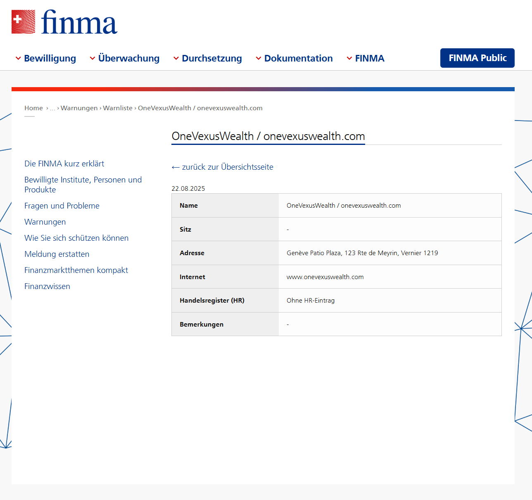The height and width of the screenshot is (500, 532).
Task: Open Die FINMA kurz erklärt
Action: [x=64, y=164]
